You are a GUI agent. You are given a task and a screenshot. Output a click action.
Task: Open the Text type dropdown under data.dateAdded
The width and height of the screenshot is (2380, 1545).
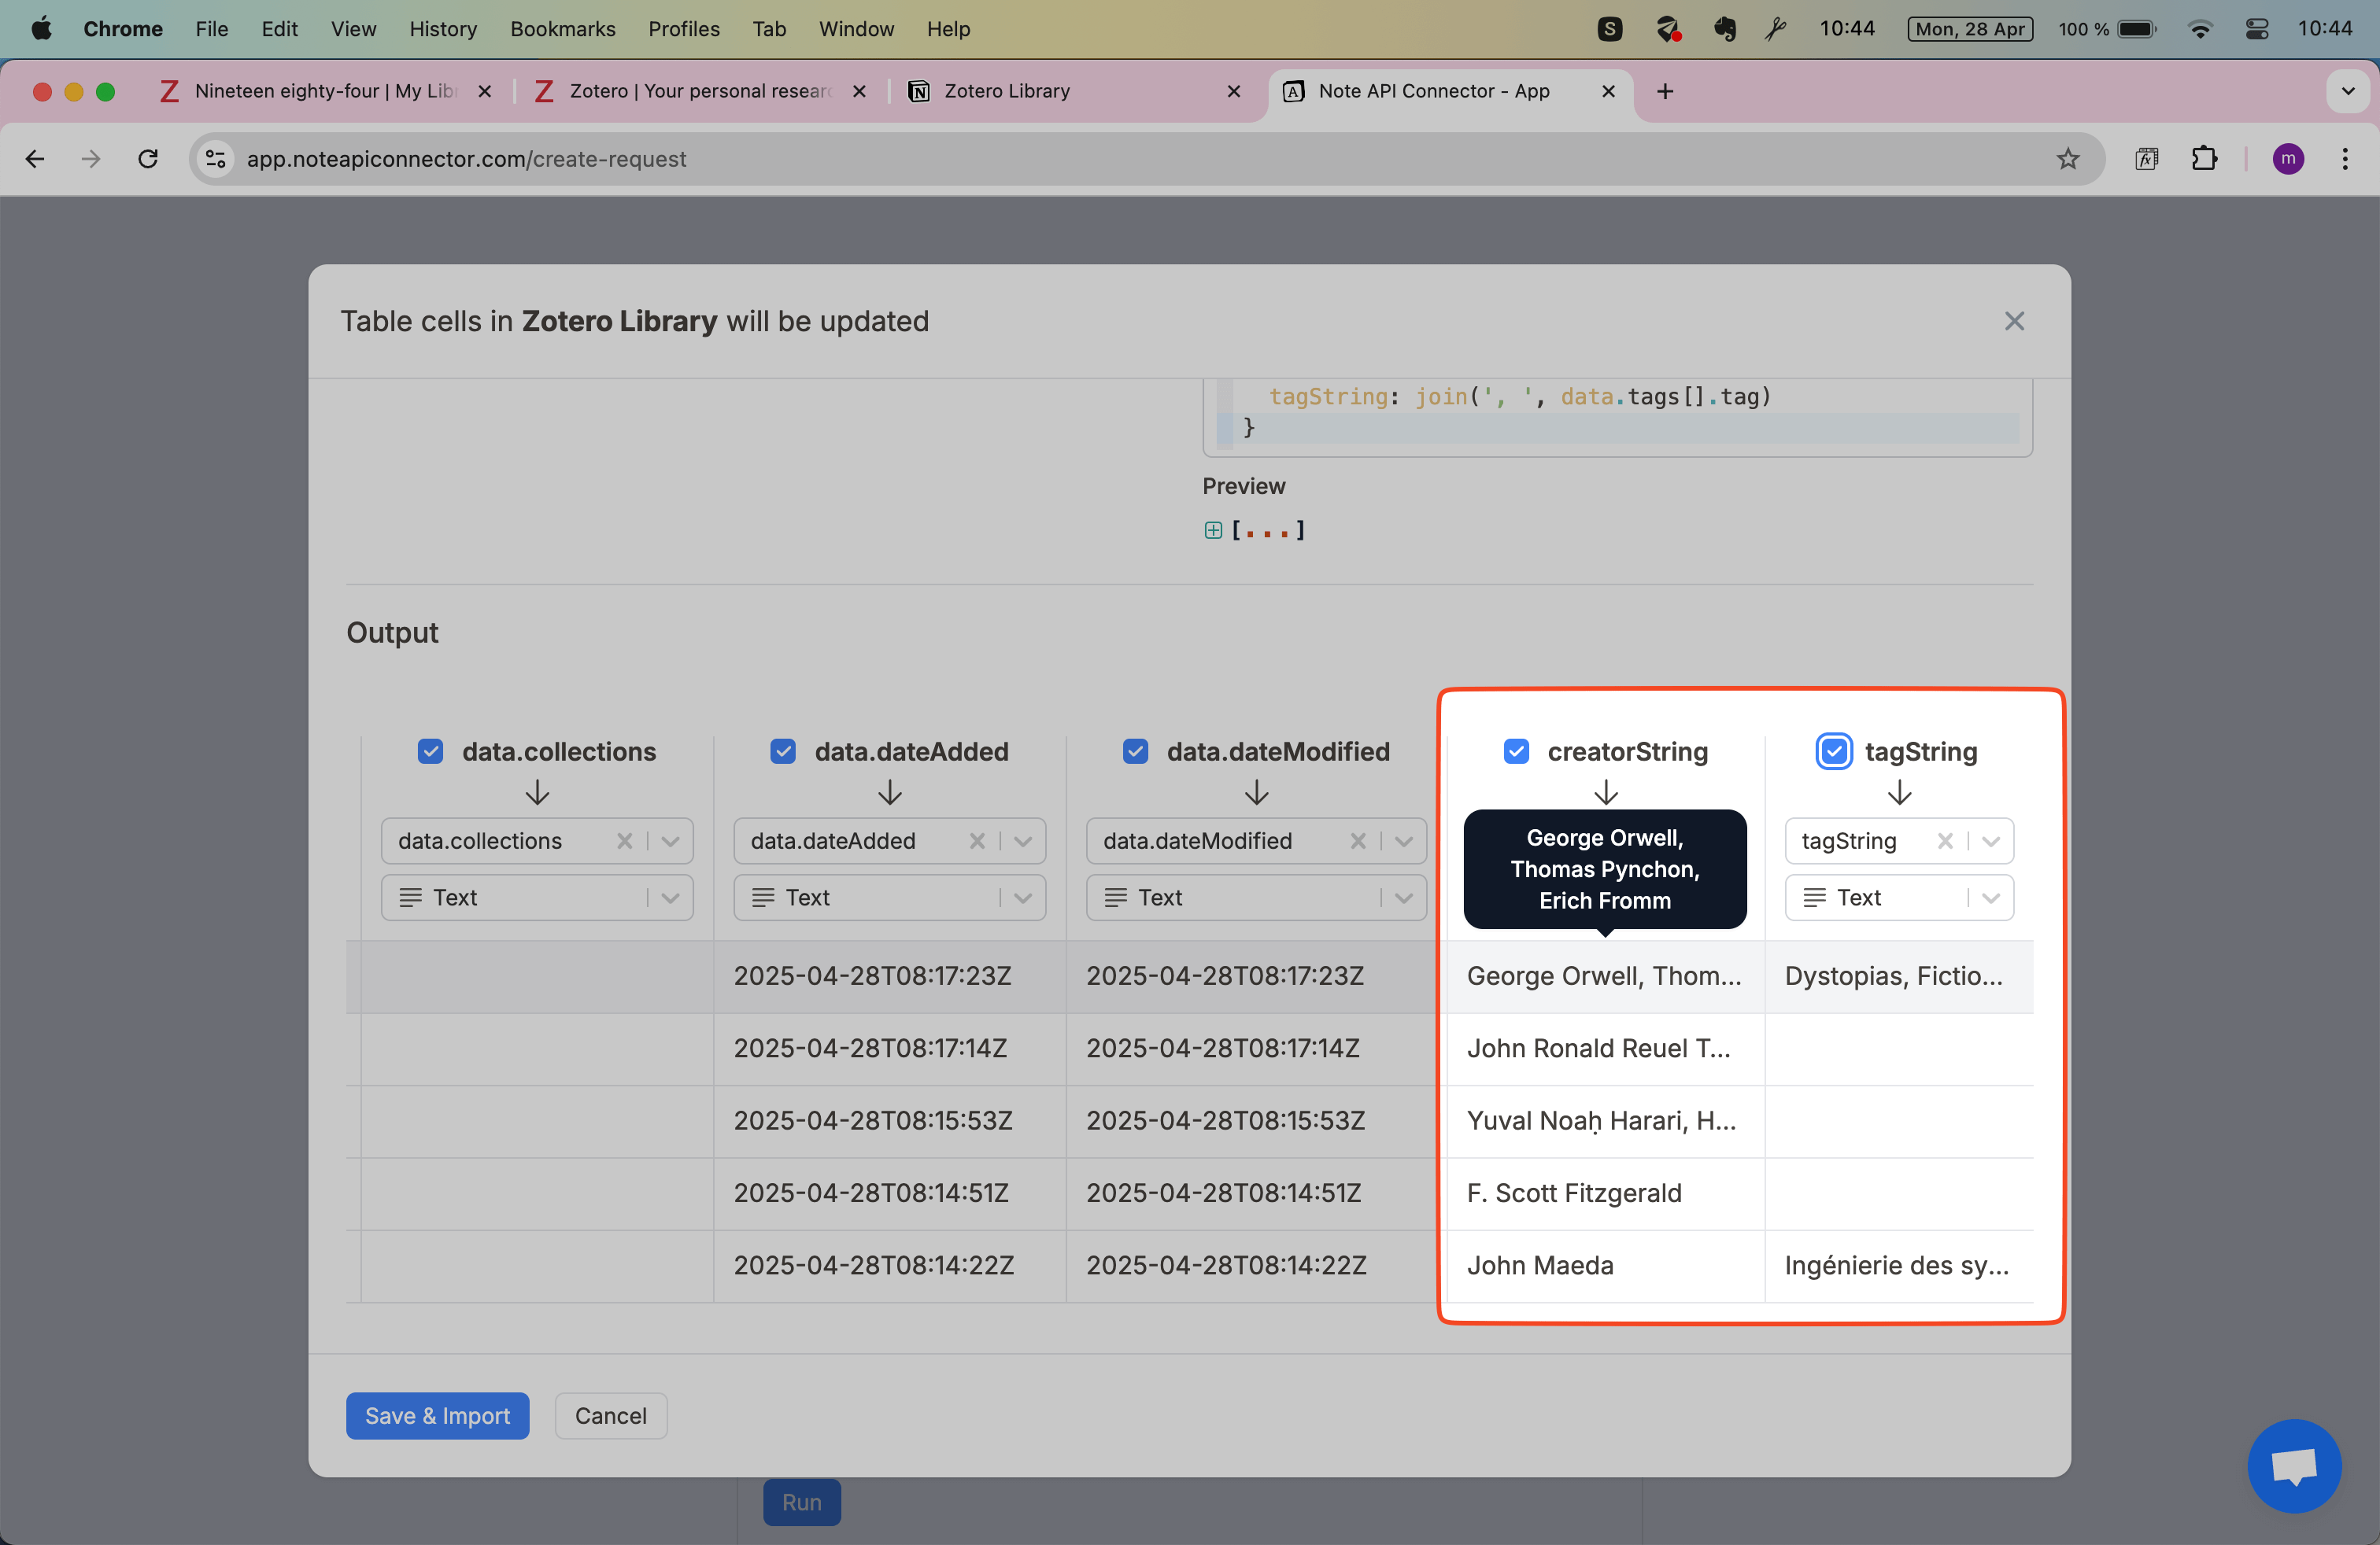tap(889, 898)
